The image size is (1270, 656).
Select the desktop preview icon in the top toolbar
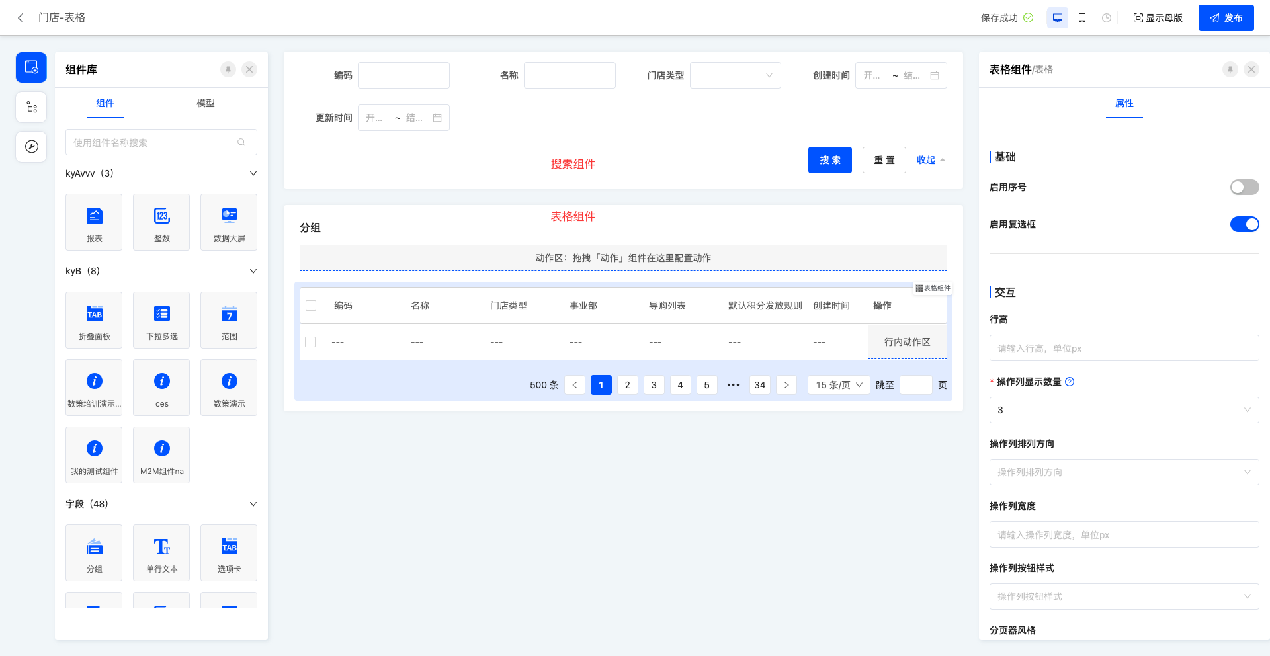(1057, 18)
